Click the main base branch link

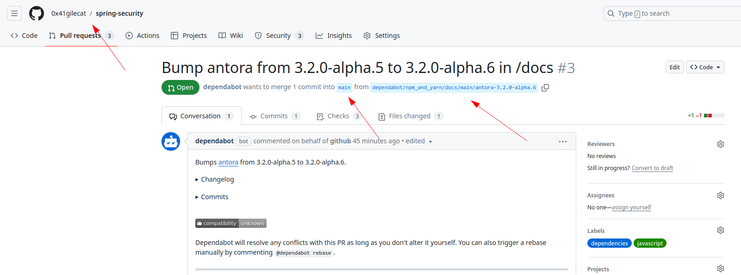344,87
